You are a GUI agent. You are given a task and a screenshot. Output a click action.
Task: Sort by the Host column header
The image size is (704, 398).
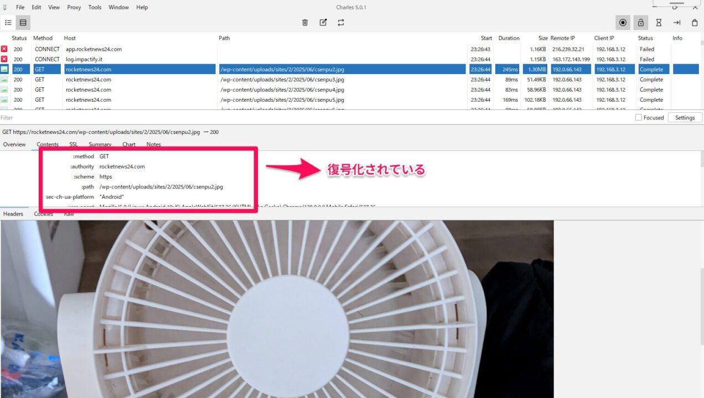tap(70, 38)
